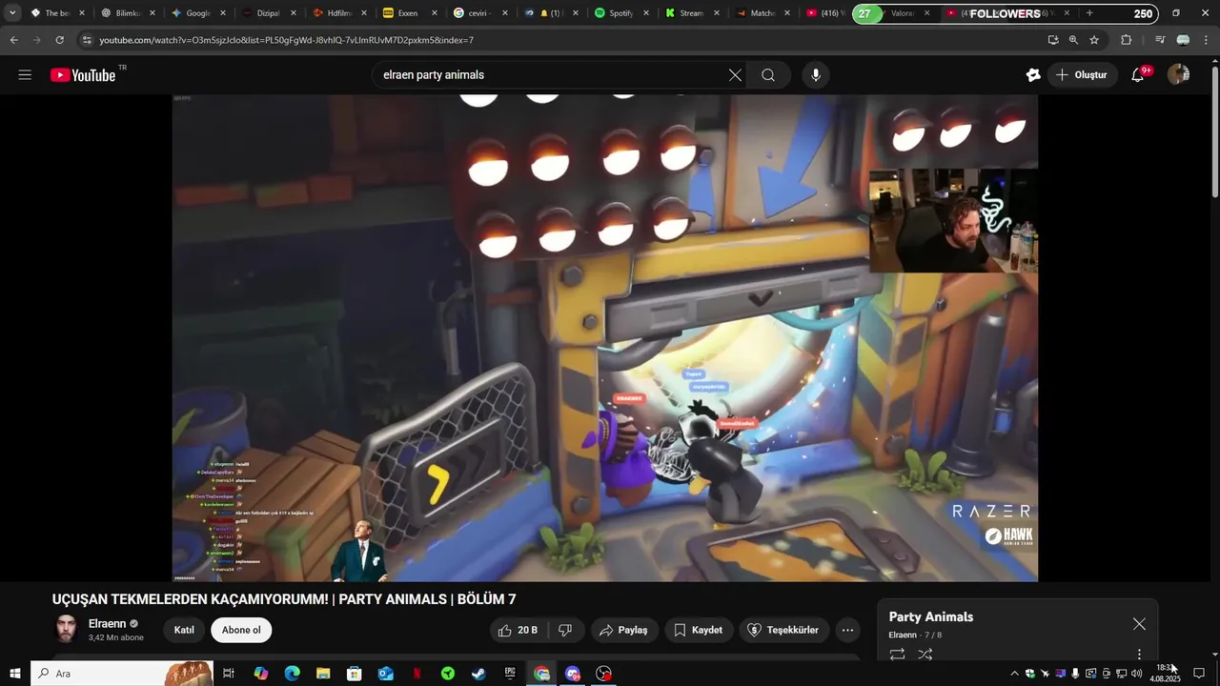View site information icon in address bar
1220x686 pixels.
[x=87, y=40]
